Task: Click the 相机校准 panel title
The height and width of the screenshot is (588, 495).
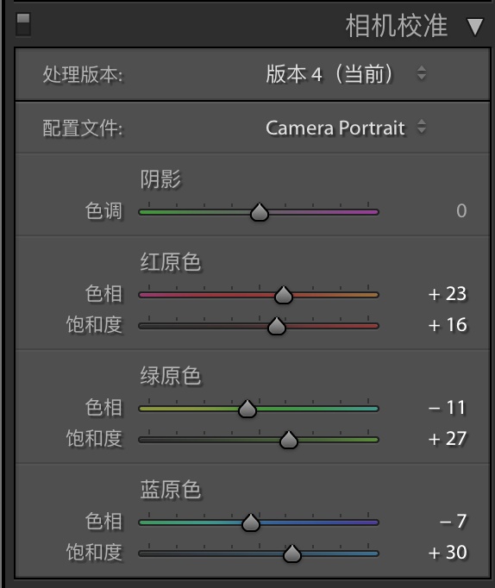Action: click(x=397, y=26)
